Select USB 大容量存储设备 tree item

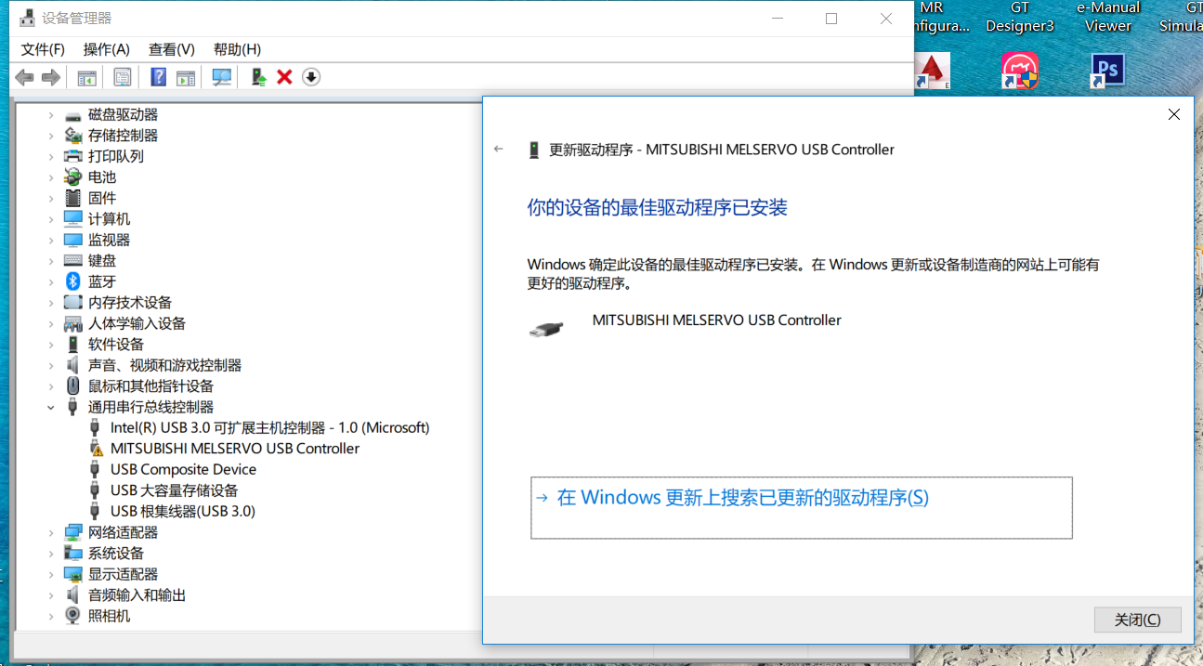[174, 490]
